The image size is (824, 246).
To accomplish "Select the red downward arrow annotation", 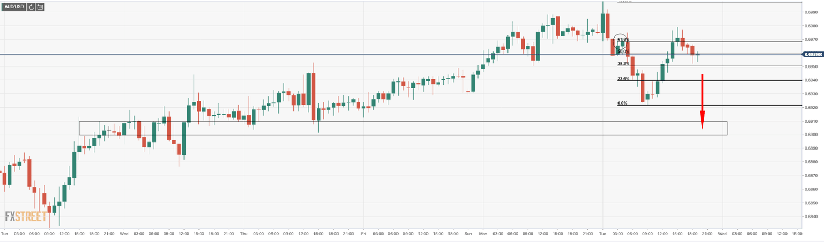I will coord(702,102).
